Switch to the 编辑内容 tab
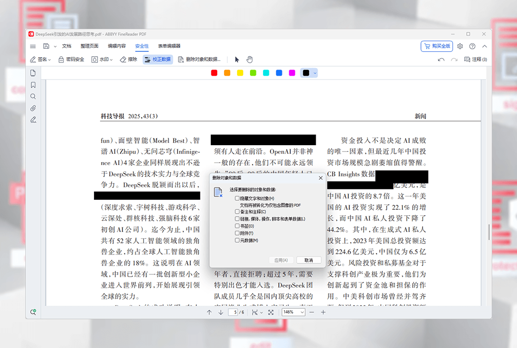517x348 pixels. pos(117,46)
